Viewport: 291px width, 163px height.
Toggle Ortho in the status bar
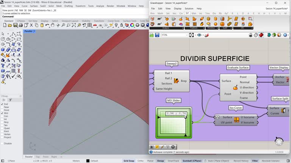click(x=141, y=161)
